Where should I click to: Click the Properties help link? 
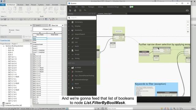click(x=5, y=40)
